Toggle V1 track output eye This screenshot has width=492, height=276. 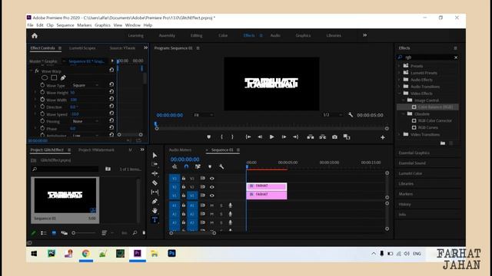[212, 195]
